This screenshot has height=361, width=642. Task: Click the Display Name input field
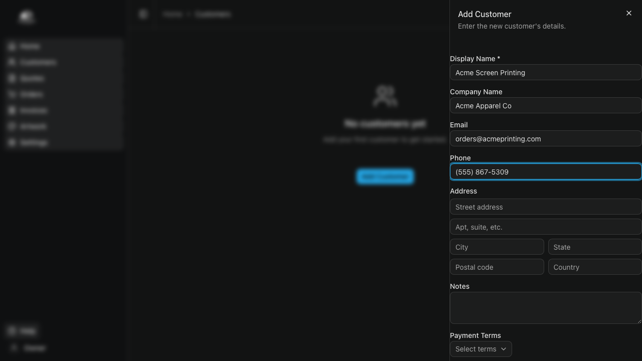[x=545, y=73]
